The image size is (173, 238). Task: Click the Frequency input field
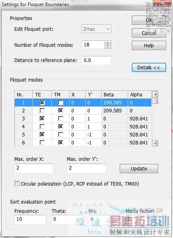30,219
